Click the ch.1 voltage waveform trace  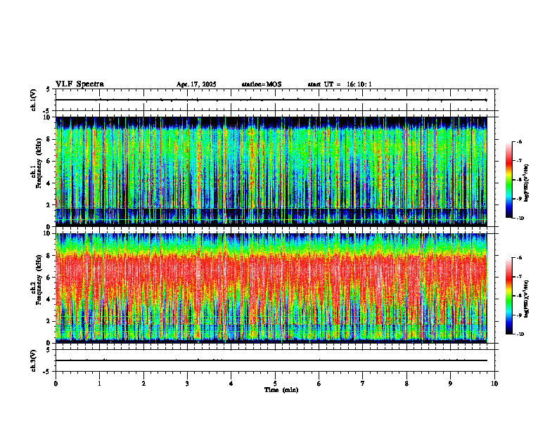(271, 100)
